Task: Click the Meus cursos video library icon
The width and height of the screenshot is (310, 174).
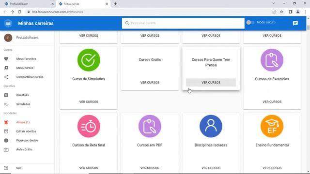Action: pos(6,68)
